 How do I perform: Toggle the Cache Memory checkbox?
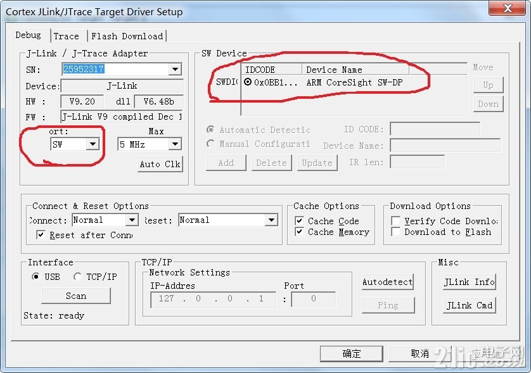point(299,232)
